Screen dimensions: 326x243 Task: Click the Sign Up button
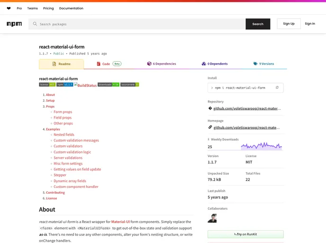(289, 24)
